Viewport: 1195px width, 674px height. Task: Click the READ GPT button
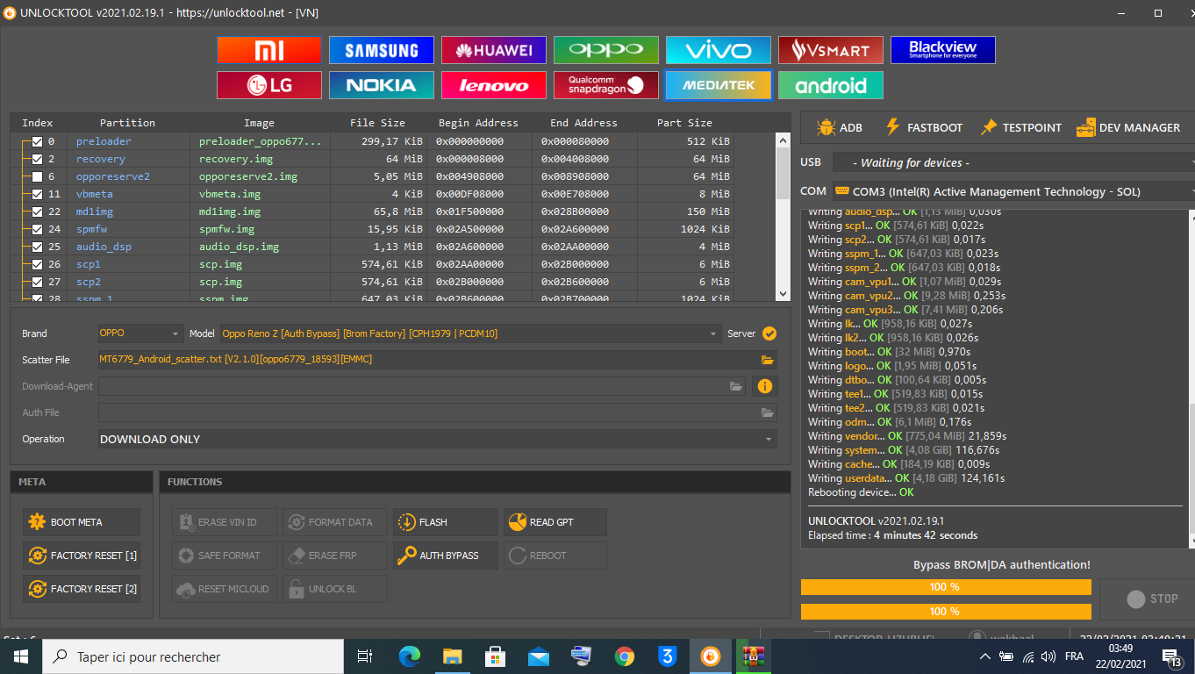pyautogui.click(x=555, y=522)
